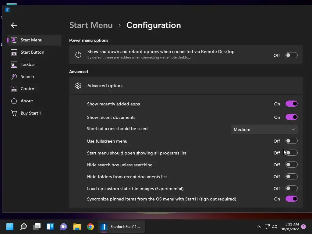Enable Hide folders from recent documents
Screen dimensions: 312x234
pos(291,176)
